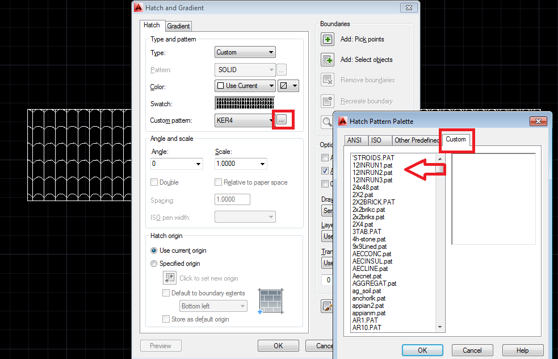Open the Type dropdown
Viewport: 558px width, 359px height.
coord(245,52)
